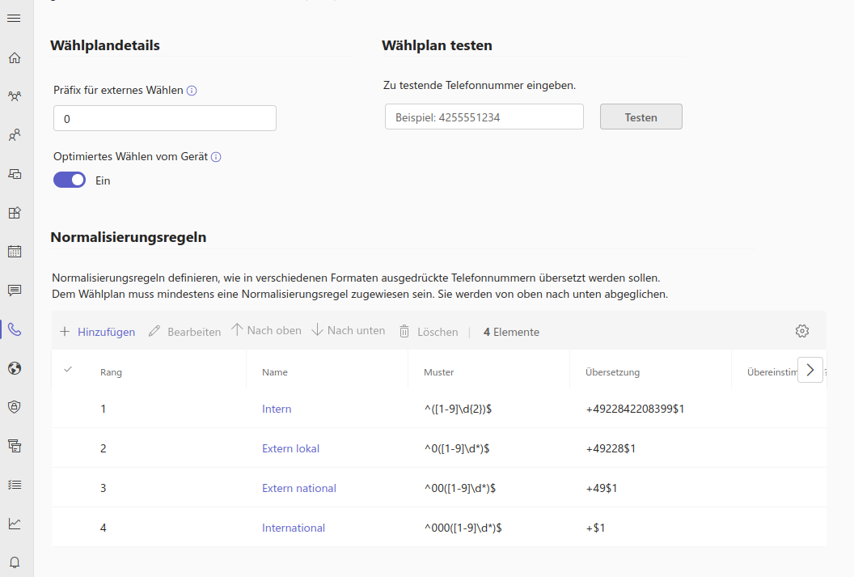The height and width of the screenshot is (577, 854).
Task: Click the Voice phone icon in sidebar
Action: click(x=15, y=329)
